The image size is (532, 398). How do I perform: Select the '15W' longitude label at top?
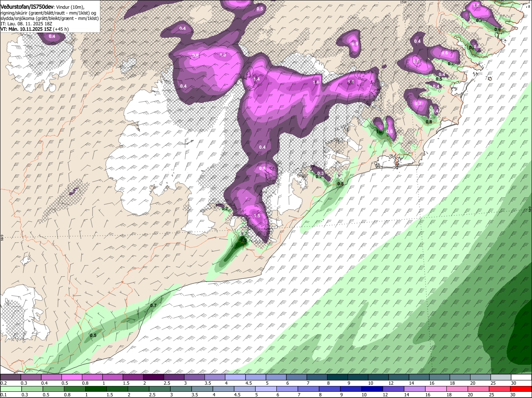(x=403, y=2)
